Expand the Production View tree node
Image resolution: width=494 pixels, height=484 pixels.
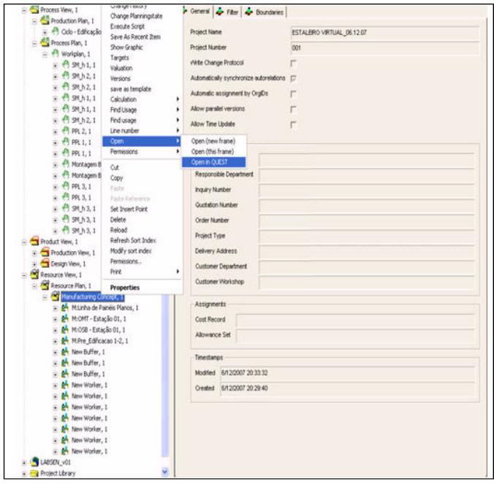point(35,253)
